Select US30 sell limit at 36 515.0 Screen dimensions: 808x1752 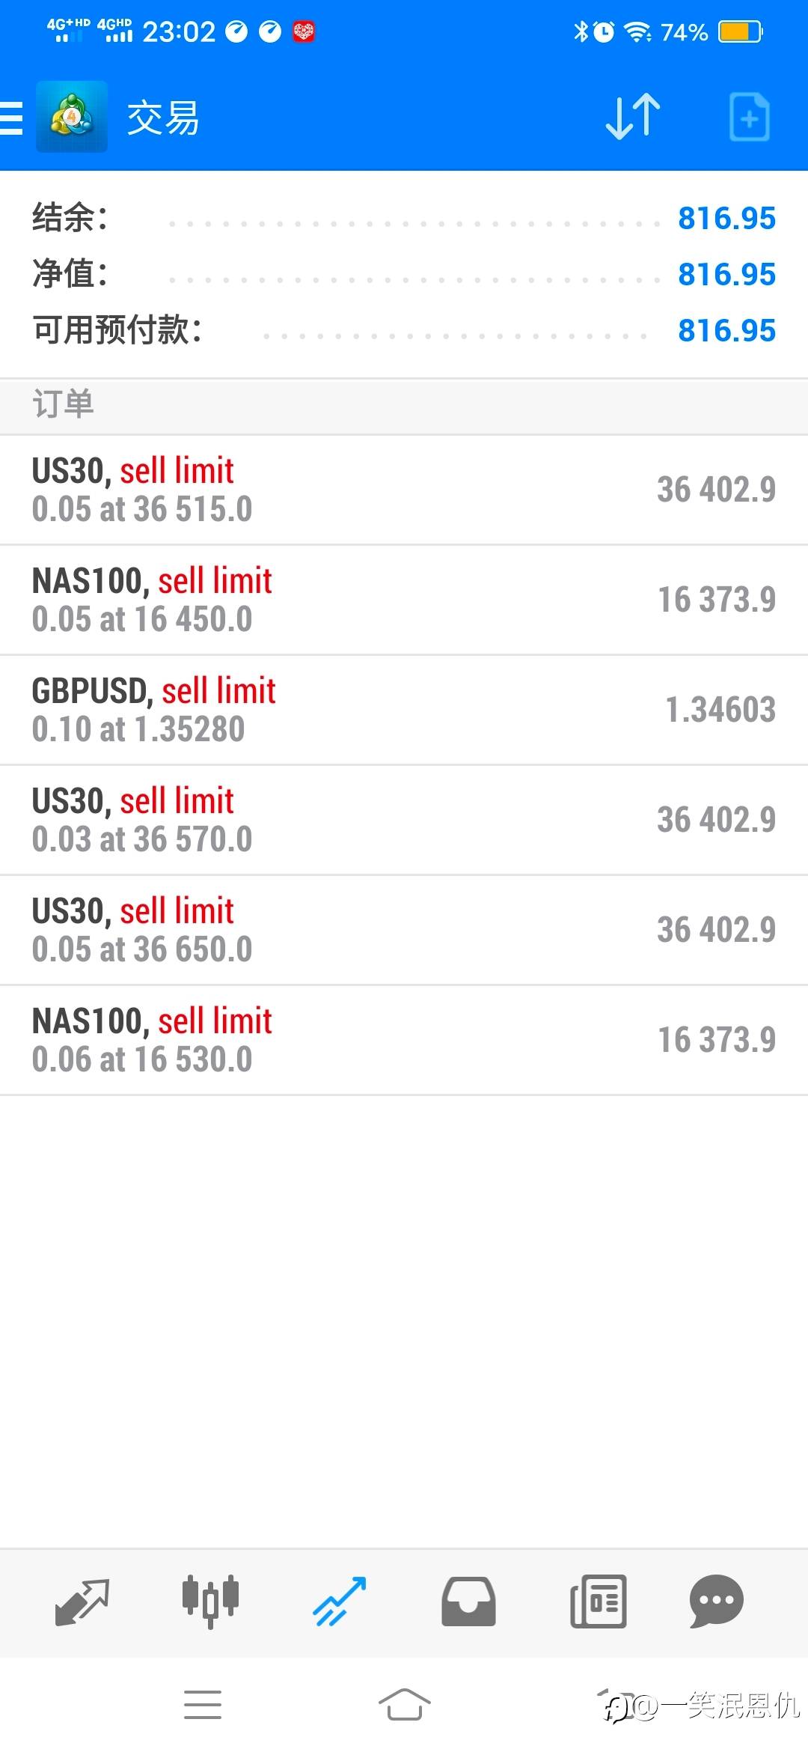[404, 490]
